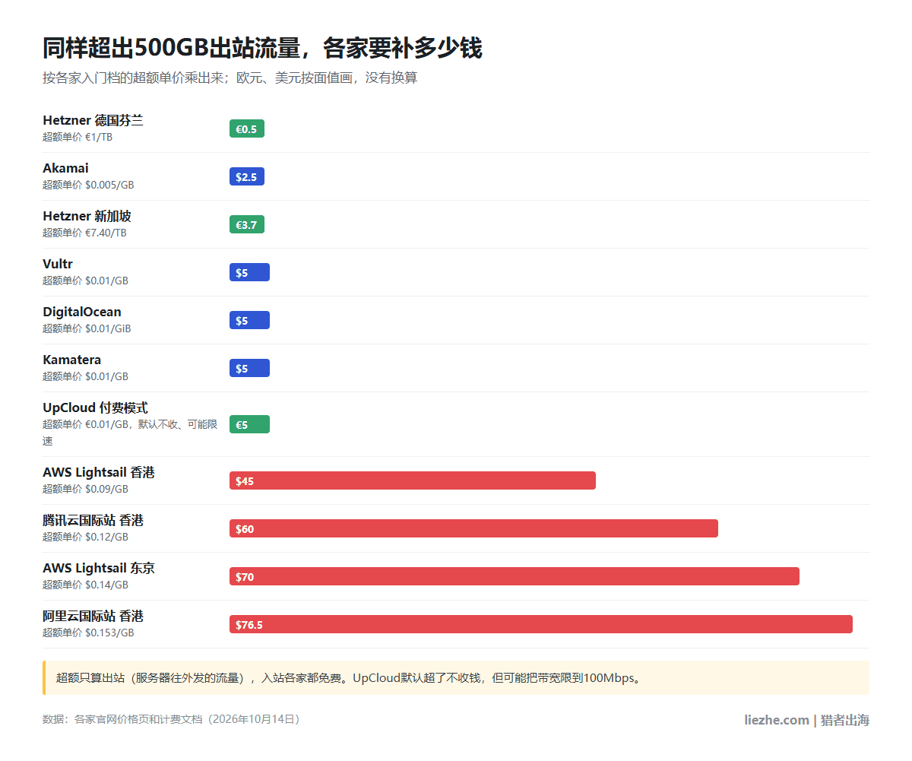The width and height of the screenshot is (912, 761).
Task: Select the Akamai row label
Action: [x=65, y=168]
